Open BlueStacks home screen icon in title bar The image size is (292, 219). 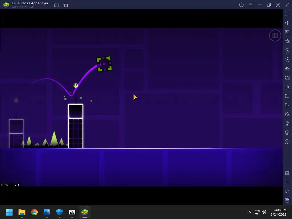56,5
